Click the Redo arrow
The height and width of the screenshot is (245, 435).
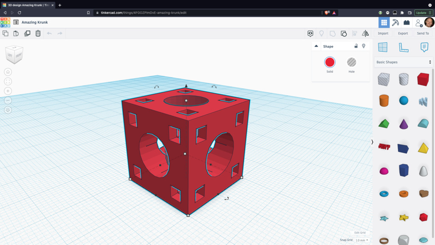tap(60, 33)
